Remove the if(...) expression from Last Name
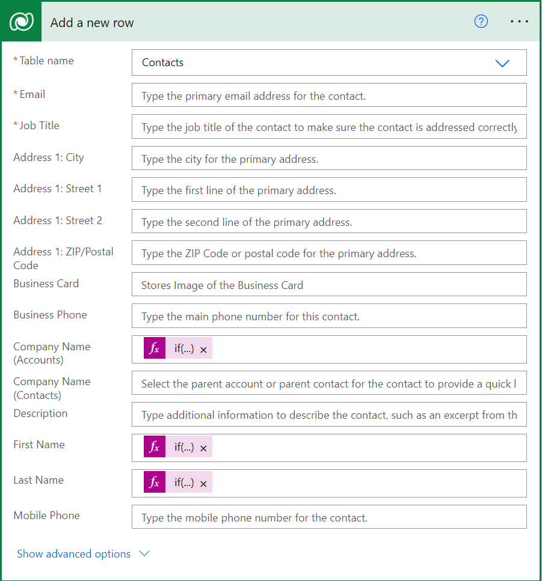Screen dimensions: 542x581 [x=203, y=482]
